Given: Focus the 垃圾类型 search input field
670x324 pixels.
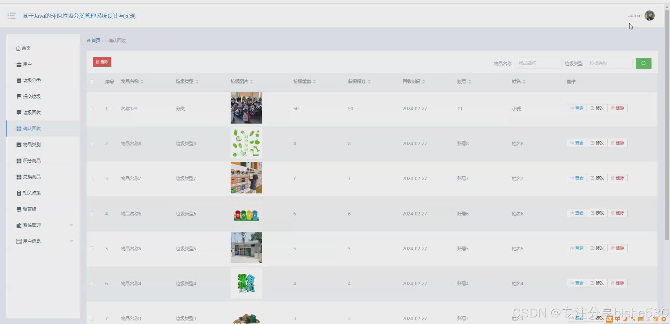Looking at the screenshot, I should tap(609, 63).
